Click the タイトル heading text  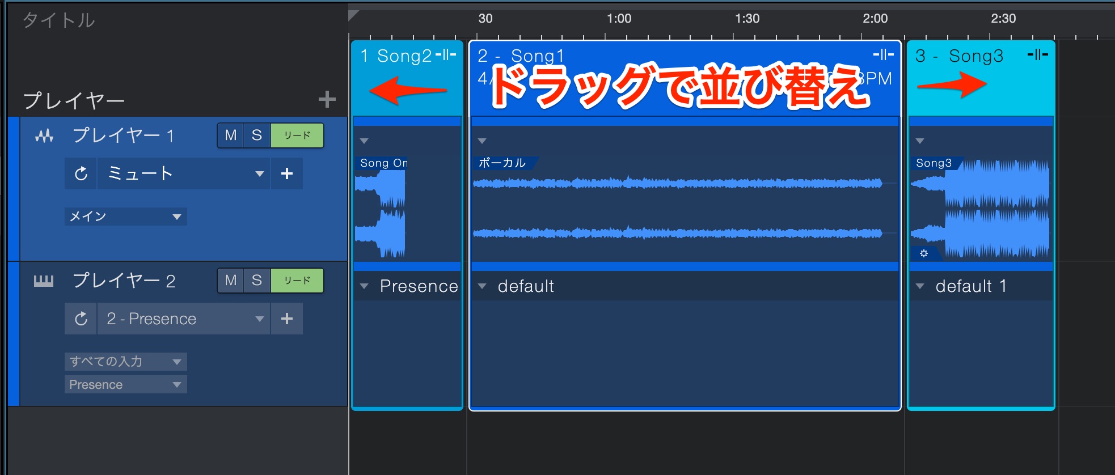(x=58, y=20)
